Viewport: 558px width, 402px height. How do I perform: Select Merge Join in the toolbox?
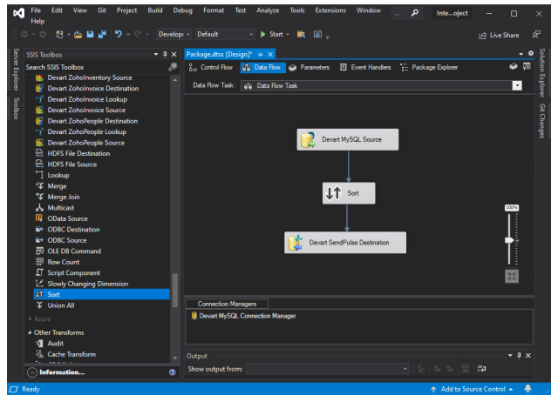64,198
